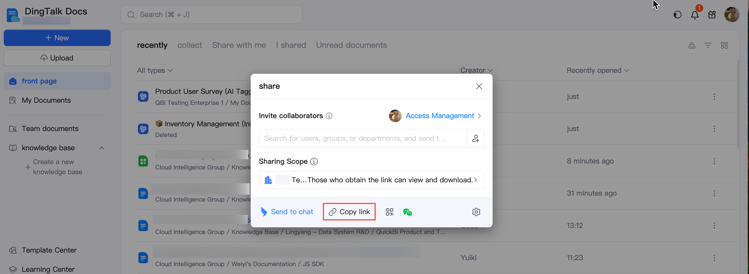Click the Yuiki creator name
The width and height of the screenshot is (749, 274).
[x=468, y=258]
